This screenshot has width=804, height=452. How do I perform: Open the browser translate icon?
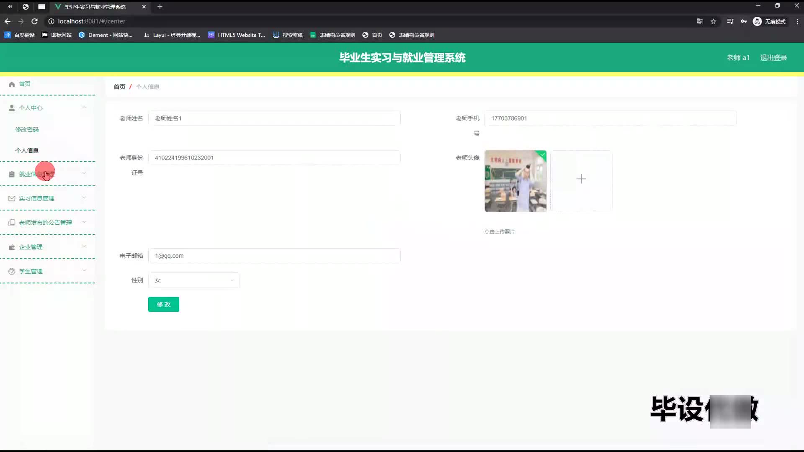click(699, 21)
